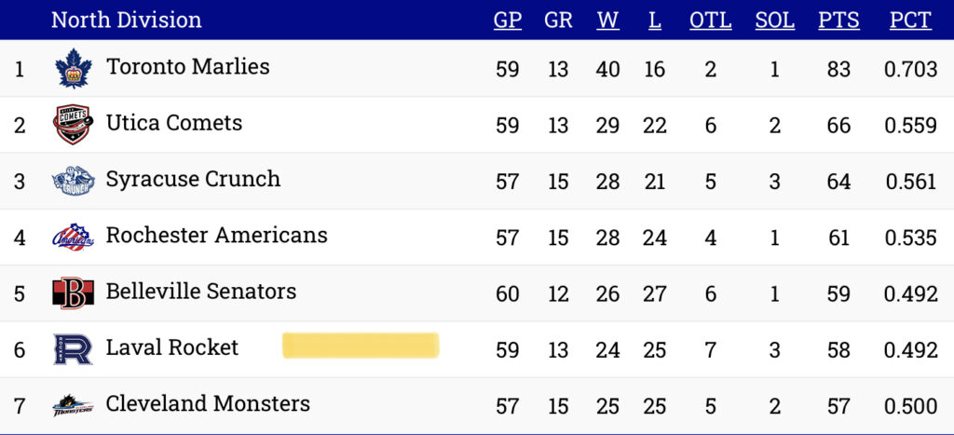The height and width of the screenshot is (435, 954).
Task: Sort standings by the GP column
Action: (x=508, y=20)
